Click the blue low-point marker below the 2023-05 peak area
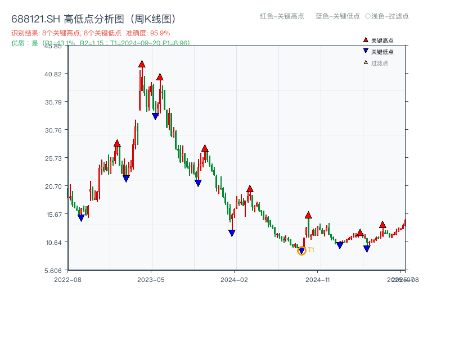Screen dimensions: 450x337 156,116
